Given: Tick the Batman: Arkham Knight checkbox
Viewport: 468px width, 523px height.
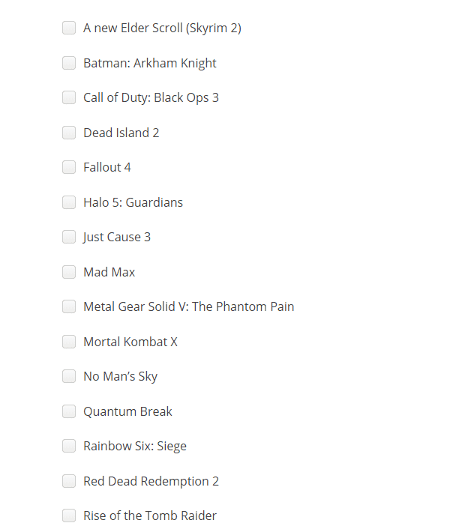Looking at the screenshot, I should 69,63.
